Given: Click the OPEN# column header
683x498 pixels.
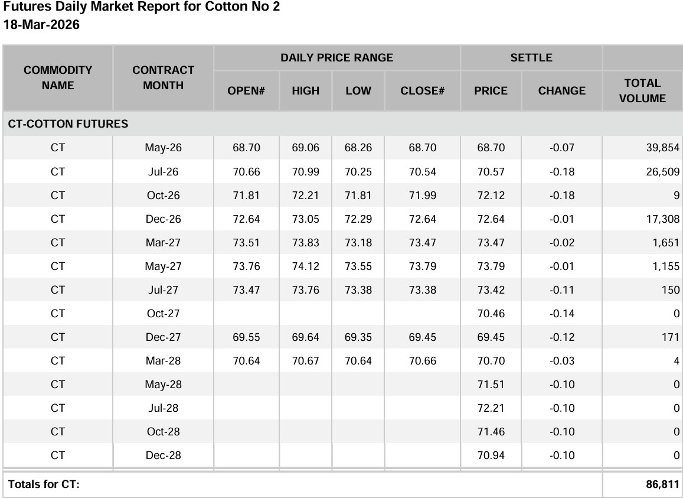Looking at the screenshot, I should (x=246, y=91).
